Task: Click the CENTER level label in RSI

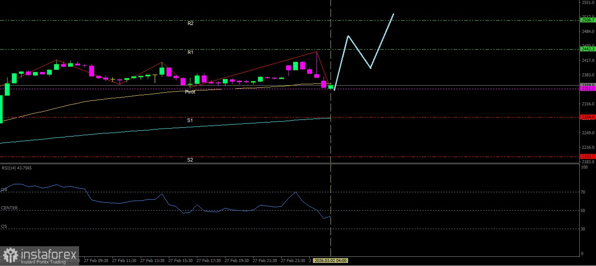Action: click(9, 208)
